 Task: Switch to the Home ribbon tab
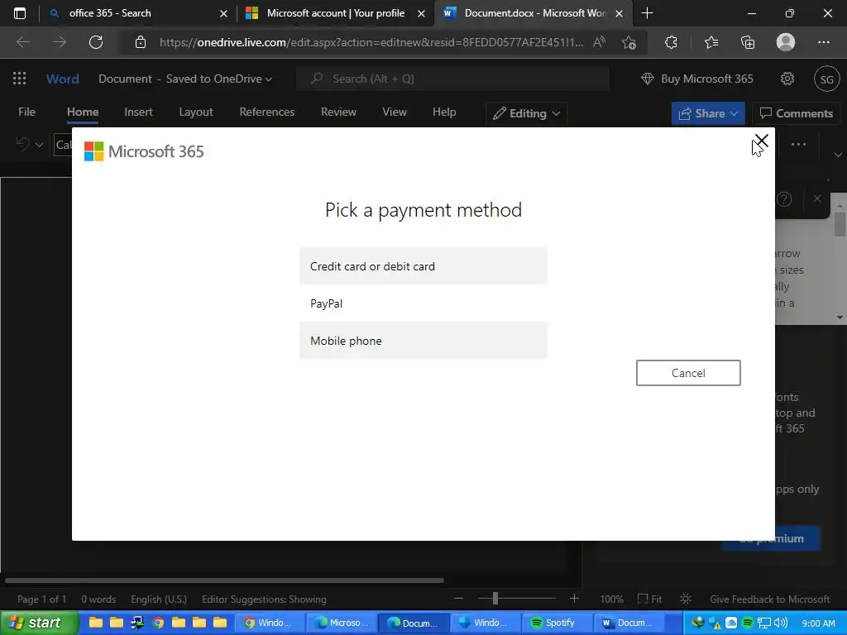point(83,112)
